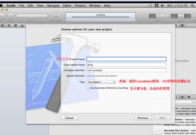Click the Stop button in Xcode toolbar
The width and height of the screenshot is (196, 135).
11,16
